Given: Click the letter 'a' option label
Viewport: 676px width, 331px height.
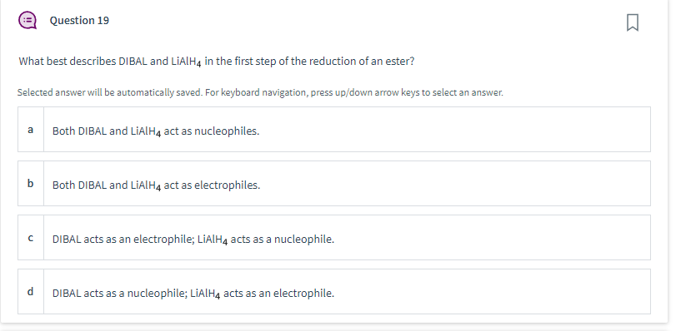Looking at the screenshot, I should [30, 130].
